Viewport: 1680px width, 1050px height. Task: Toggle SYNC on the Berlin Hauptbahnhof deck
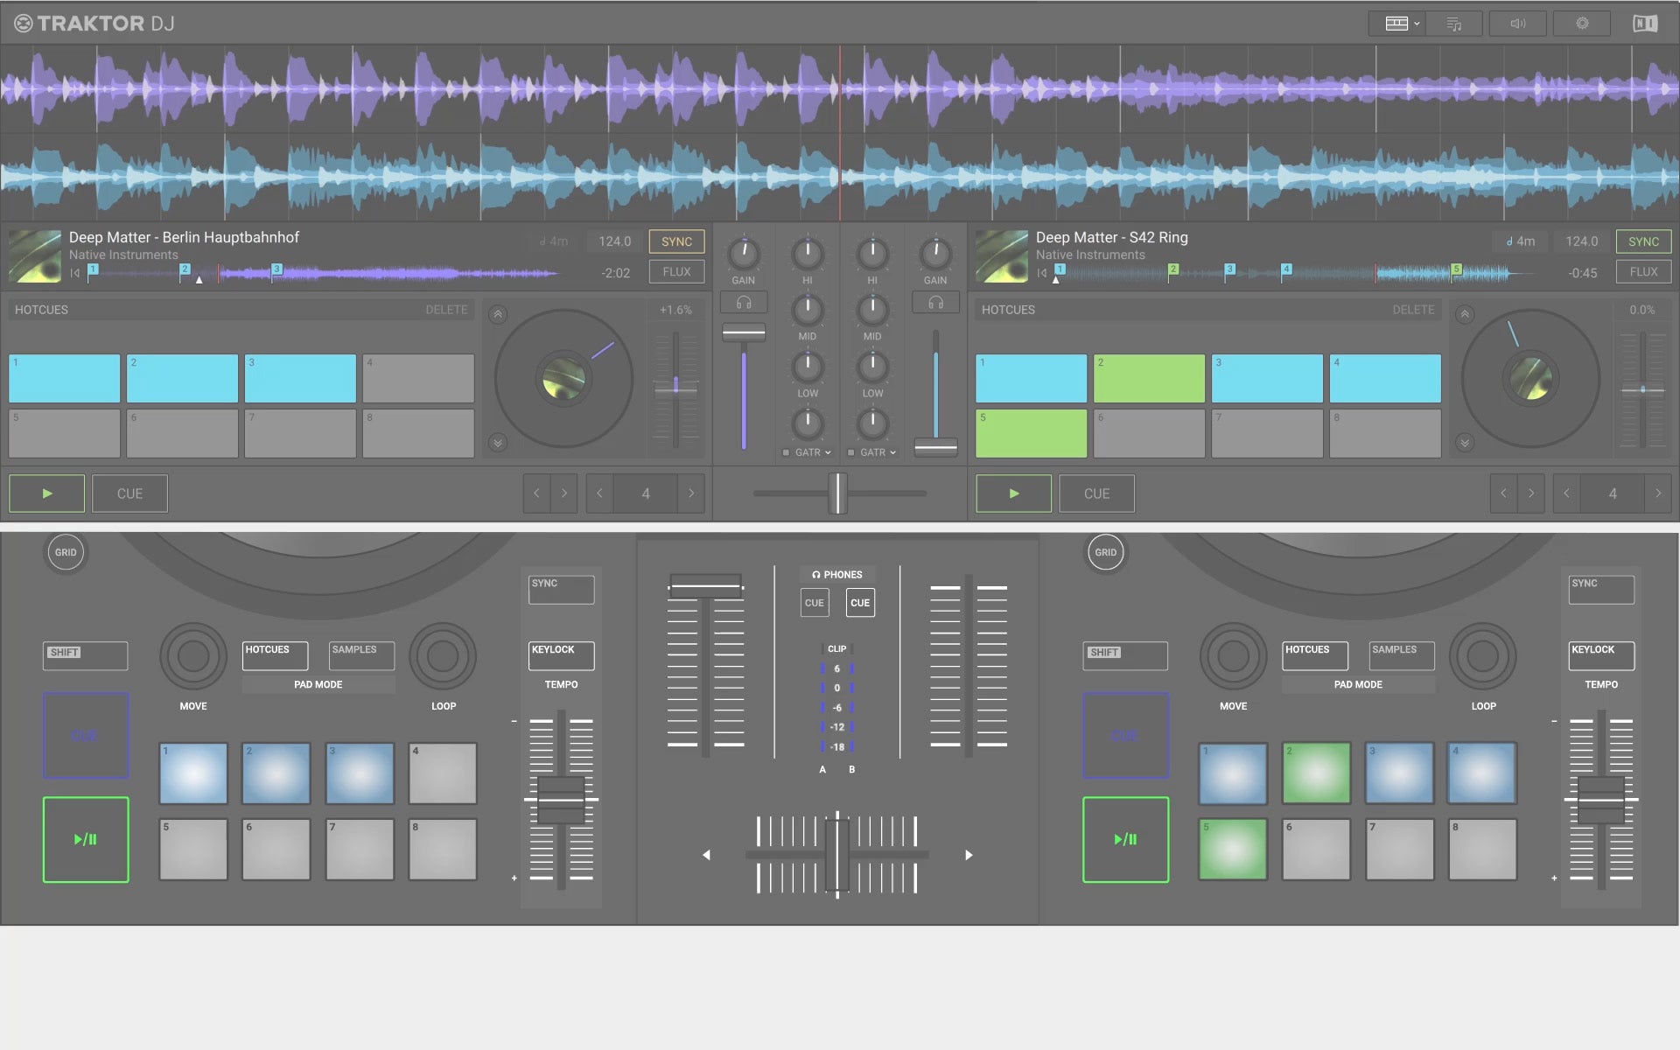coord(676,241)
